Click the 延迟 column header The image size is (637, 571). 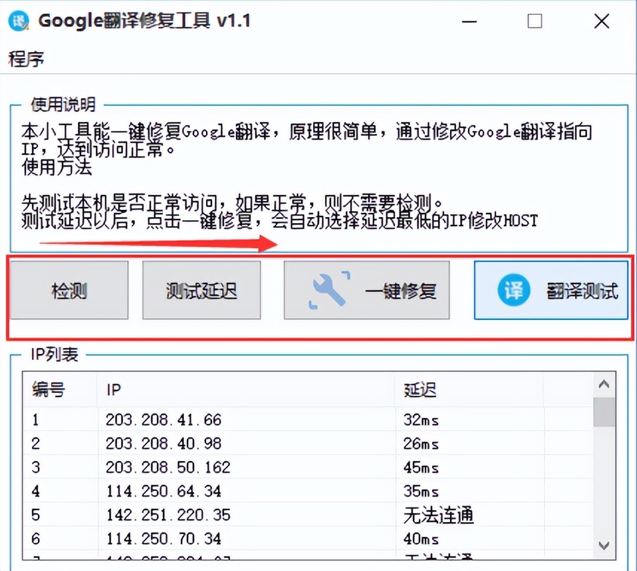point(469,390)
